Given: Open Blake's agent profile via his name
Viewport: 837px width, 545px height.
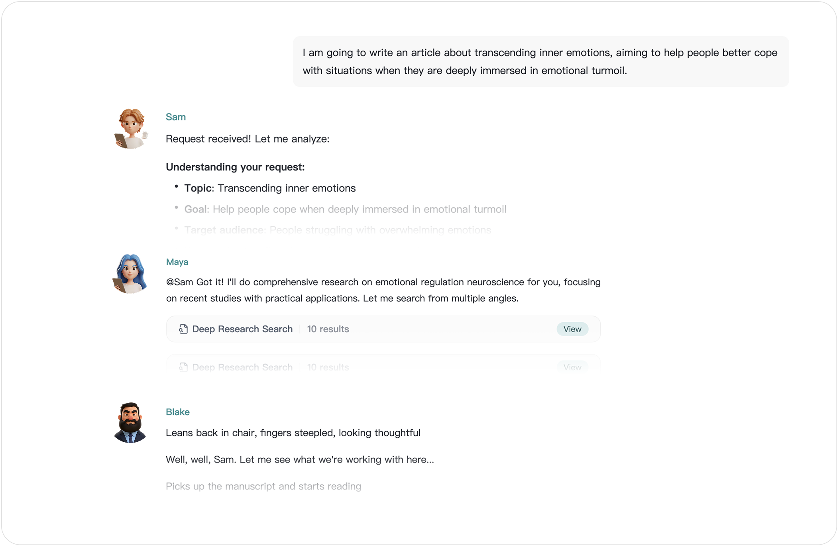Looking at the screenshot, I should [178, 412].
